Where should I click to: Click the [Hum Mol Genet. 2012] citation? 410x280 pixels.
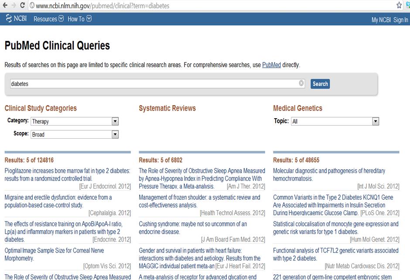(x=374, y=239)
